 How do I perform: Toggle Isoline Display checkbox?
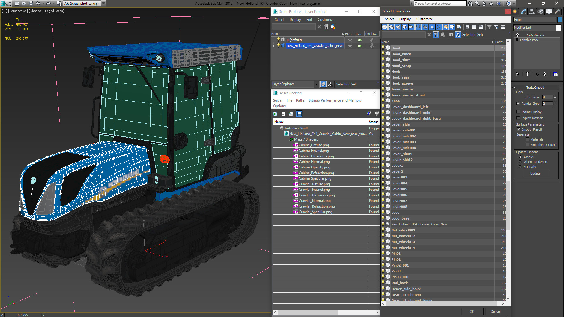(518, 112)
